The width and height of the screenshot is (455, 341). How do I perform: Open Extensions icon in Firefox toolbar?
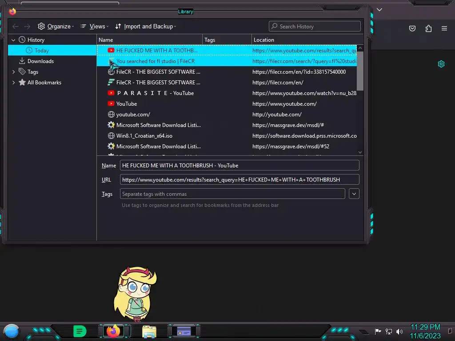click(x=428, y=28)
